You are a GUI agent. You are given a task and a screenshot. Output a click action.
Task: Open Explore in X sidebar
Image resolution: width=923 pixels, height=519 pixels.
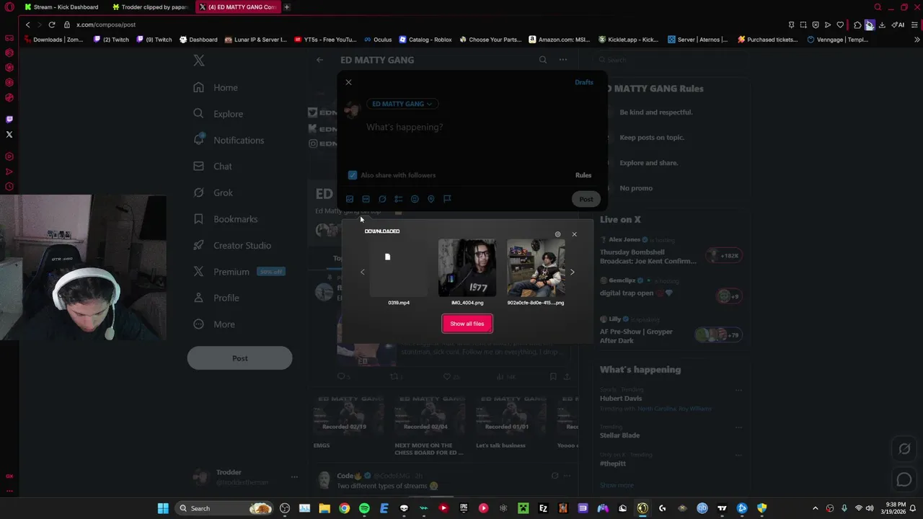218,114
